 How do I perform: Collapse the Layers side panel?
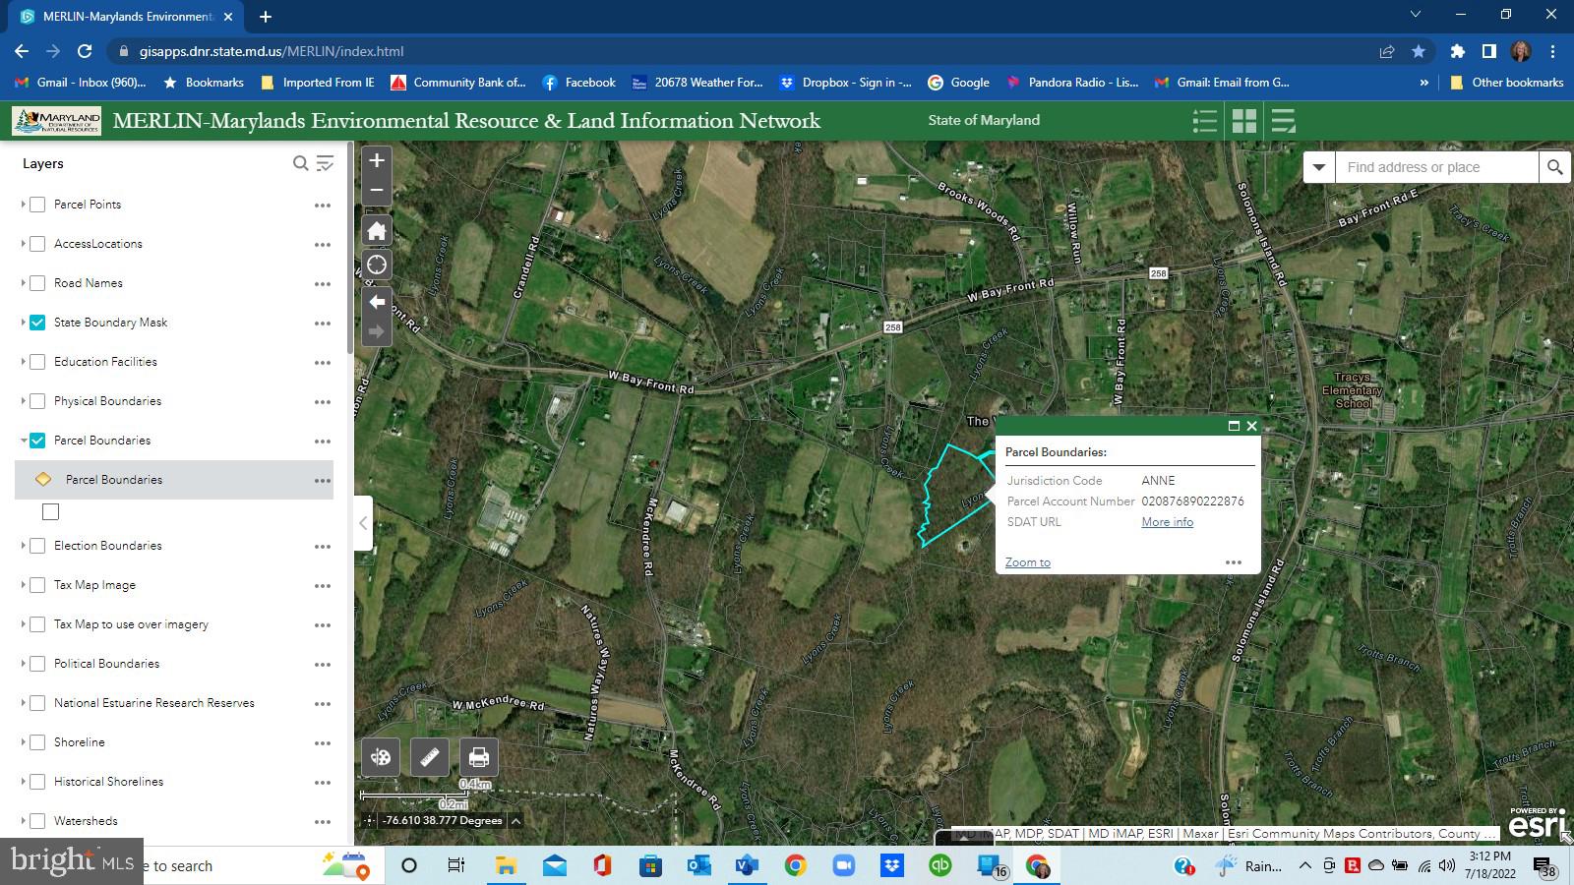(363, 523)
